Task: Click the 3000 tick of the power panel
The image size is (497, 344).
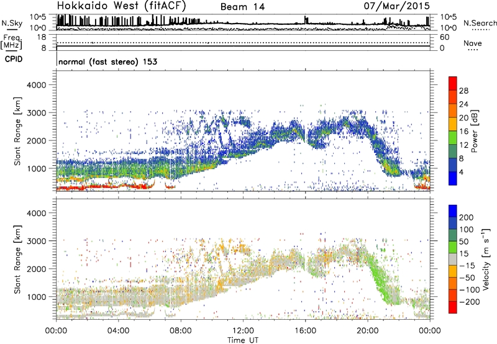Action: (36, 113)
